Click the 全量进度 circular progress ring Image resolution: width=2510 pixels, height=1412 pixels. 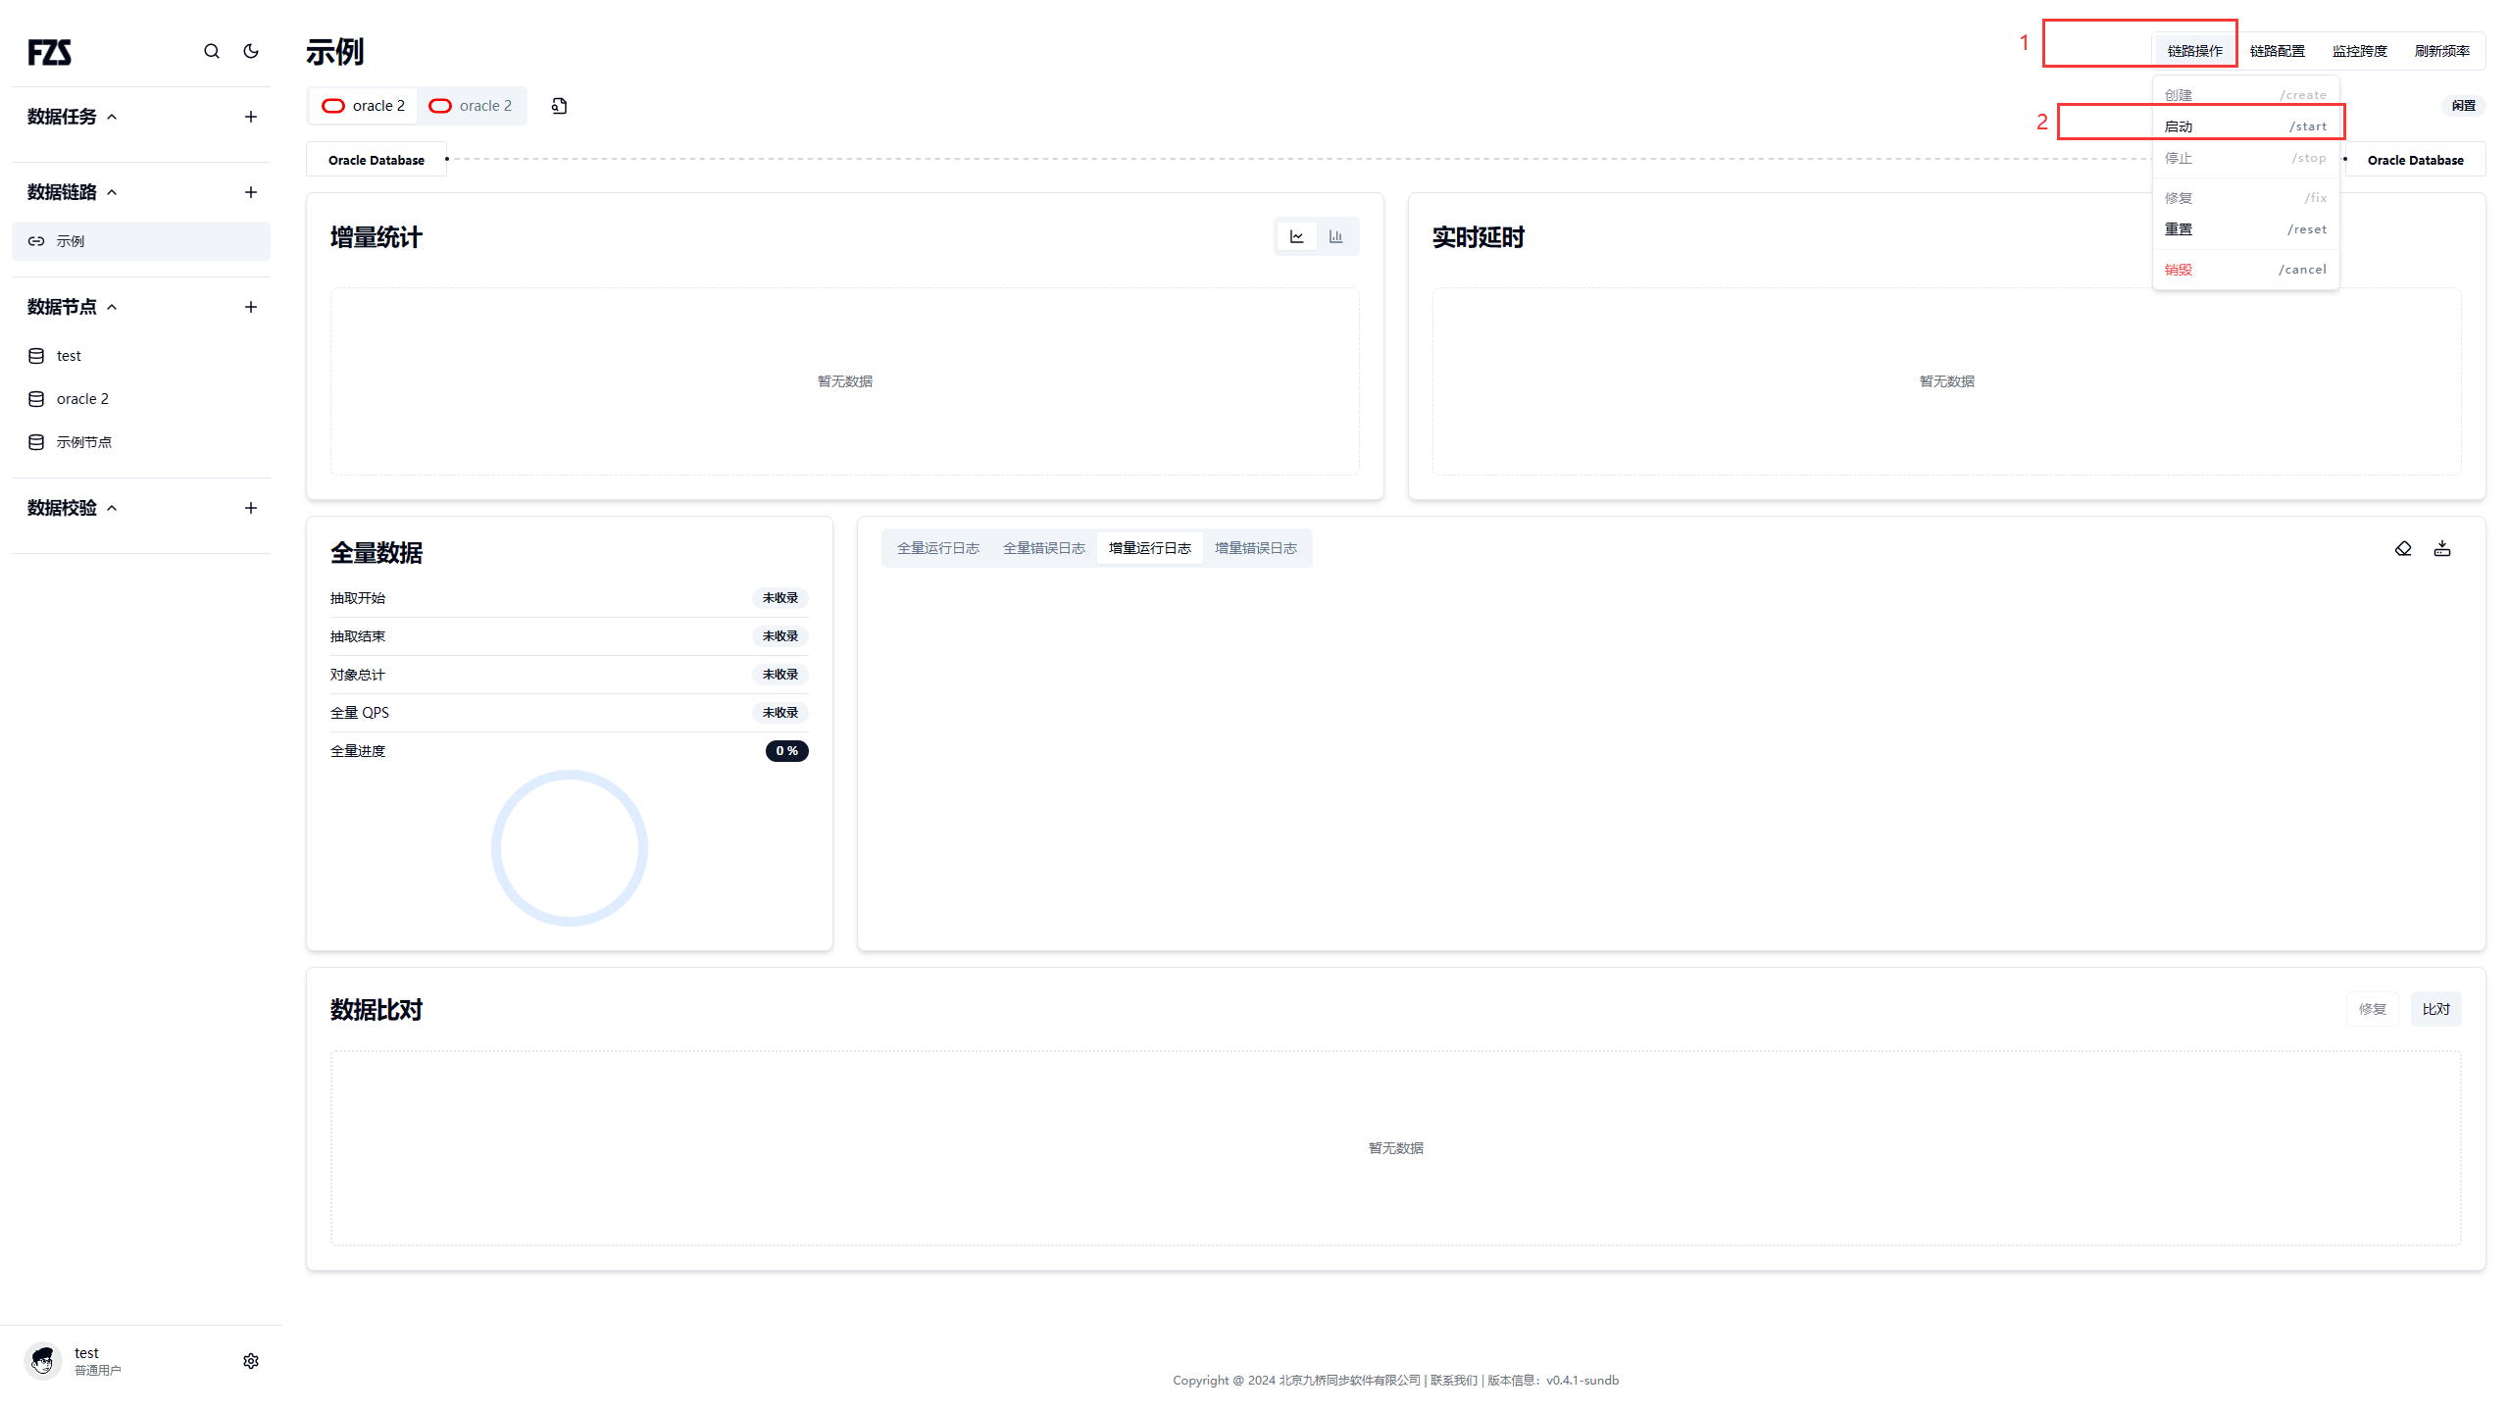pos(569,847)
